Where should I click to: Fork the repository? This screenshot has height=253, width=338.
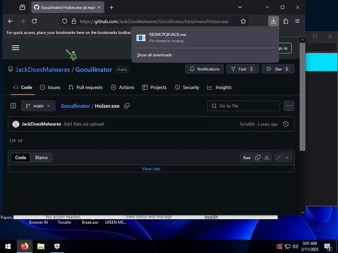pyautogui.click(x=243, y=69)
